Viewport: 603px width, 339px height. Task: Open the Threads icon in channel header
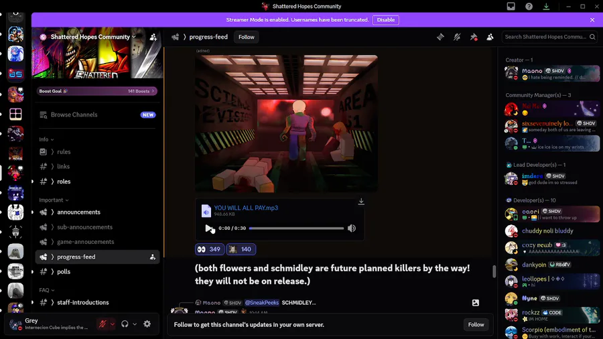(440, 37)
